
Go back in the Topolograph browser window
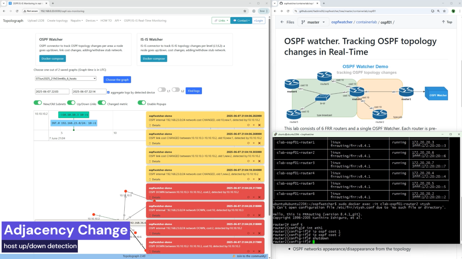(4, 11)
